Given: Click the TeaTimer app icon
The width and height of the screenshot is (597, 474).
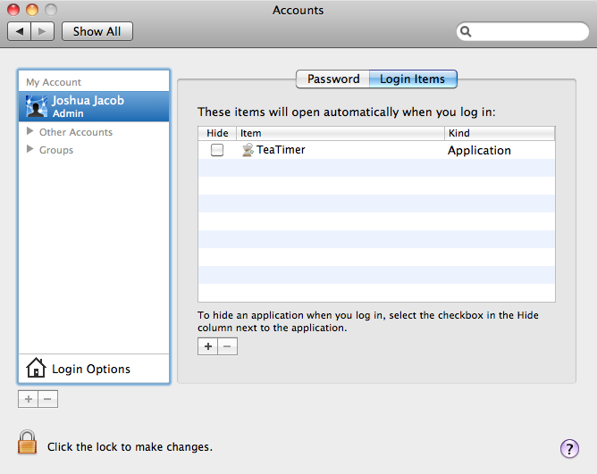Looking at the screenshot, I should coord(248,150).
